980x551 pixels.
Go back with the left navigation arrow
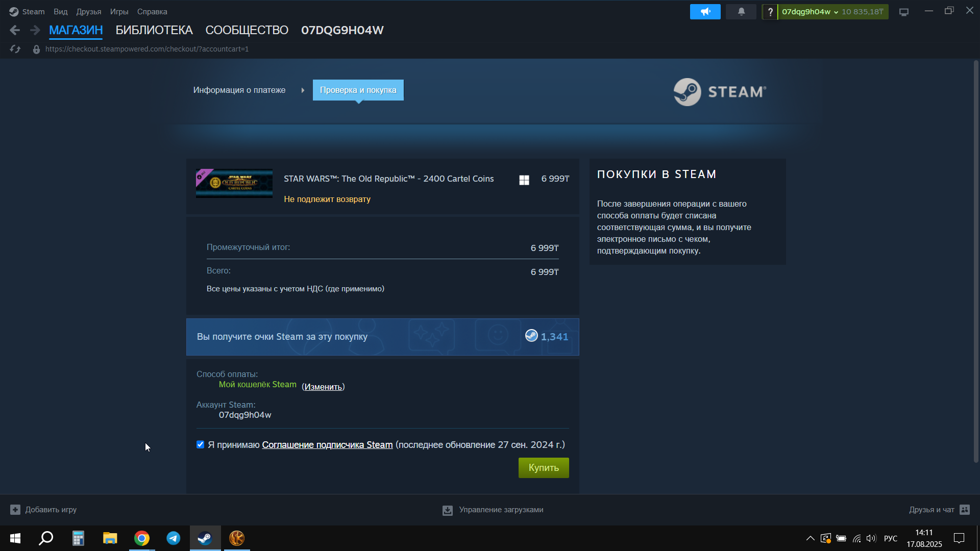coord(15,31)
